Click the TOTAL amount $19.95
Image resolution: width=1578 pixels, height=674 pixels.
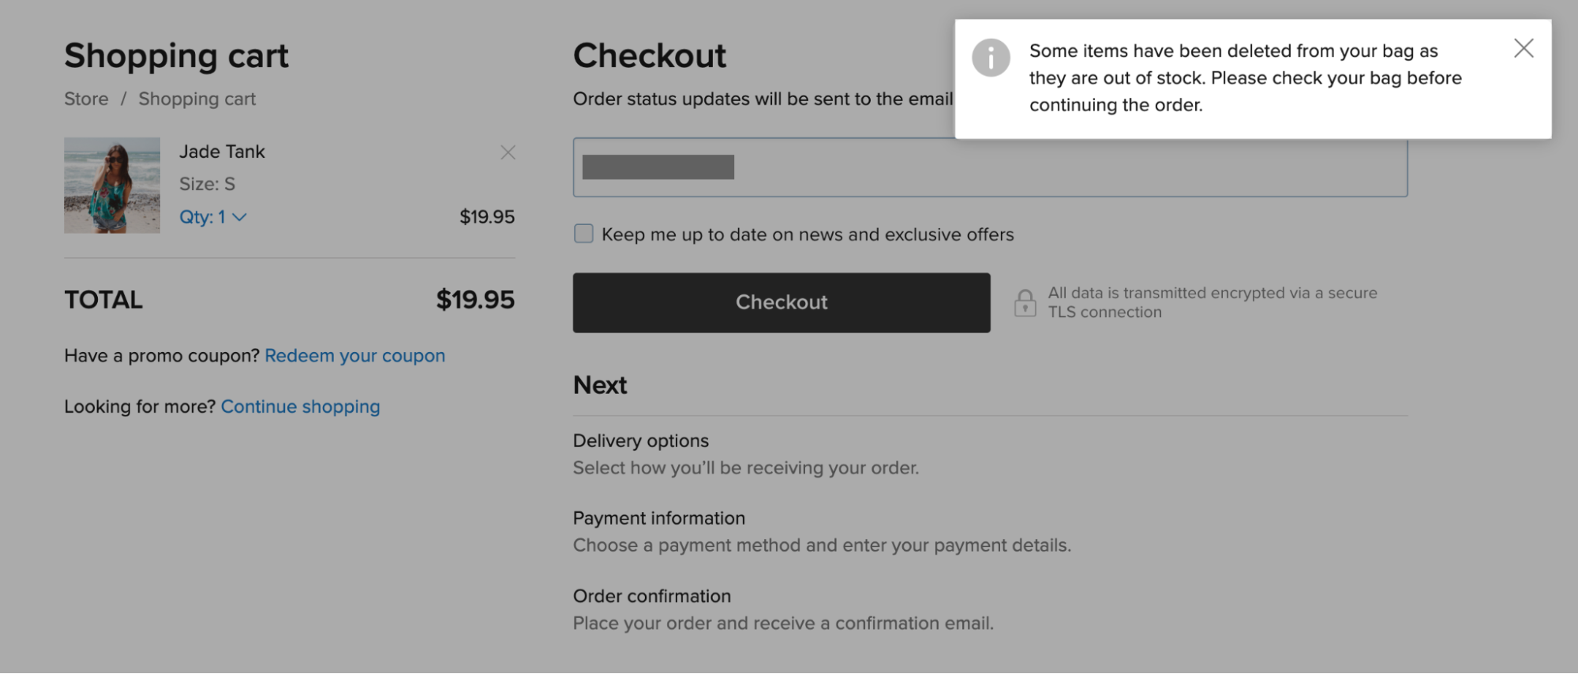coord(474,300)
